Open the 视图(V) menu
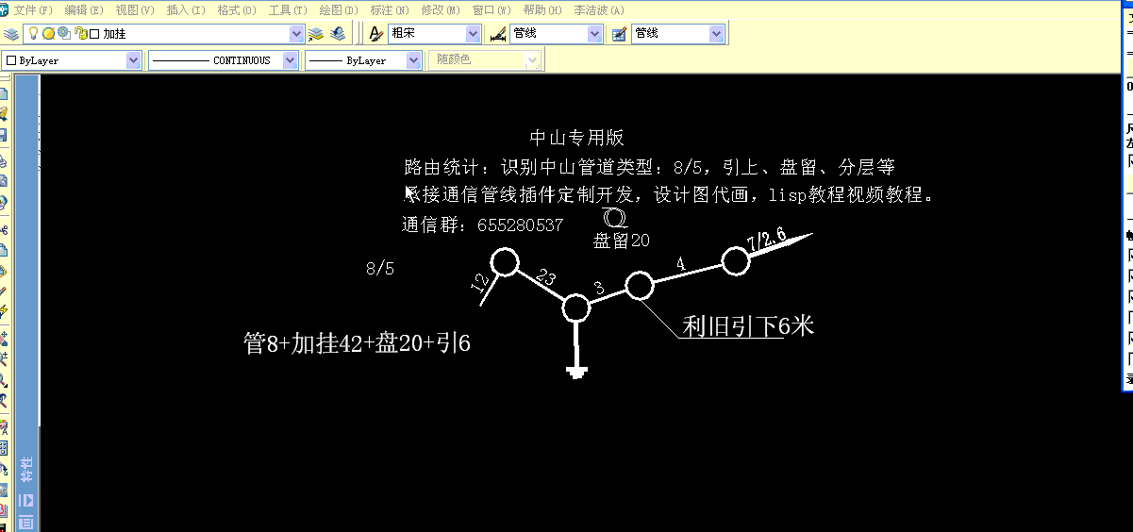 [x=137, y=9]
